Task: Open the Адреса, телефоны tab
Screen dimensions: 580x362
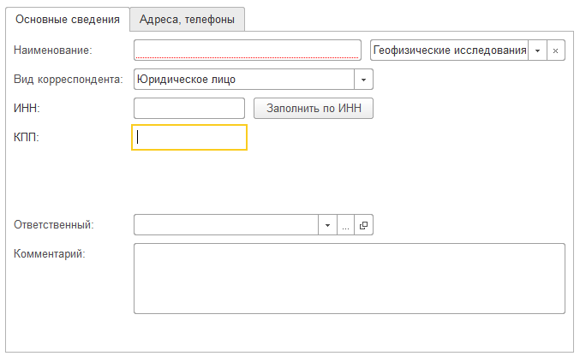Action: tap(187, 19)
